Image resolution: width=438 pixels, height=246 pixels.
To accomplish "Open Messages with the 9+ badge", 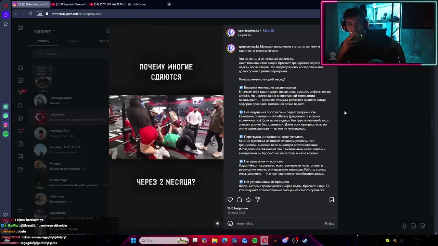I will 21,92.
